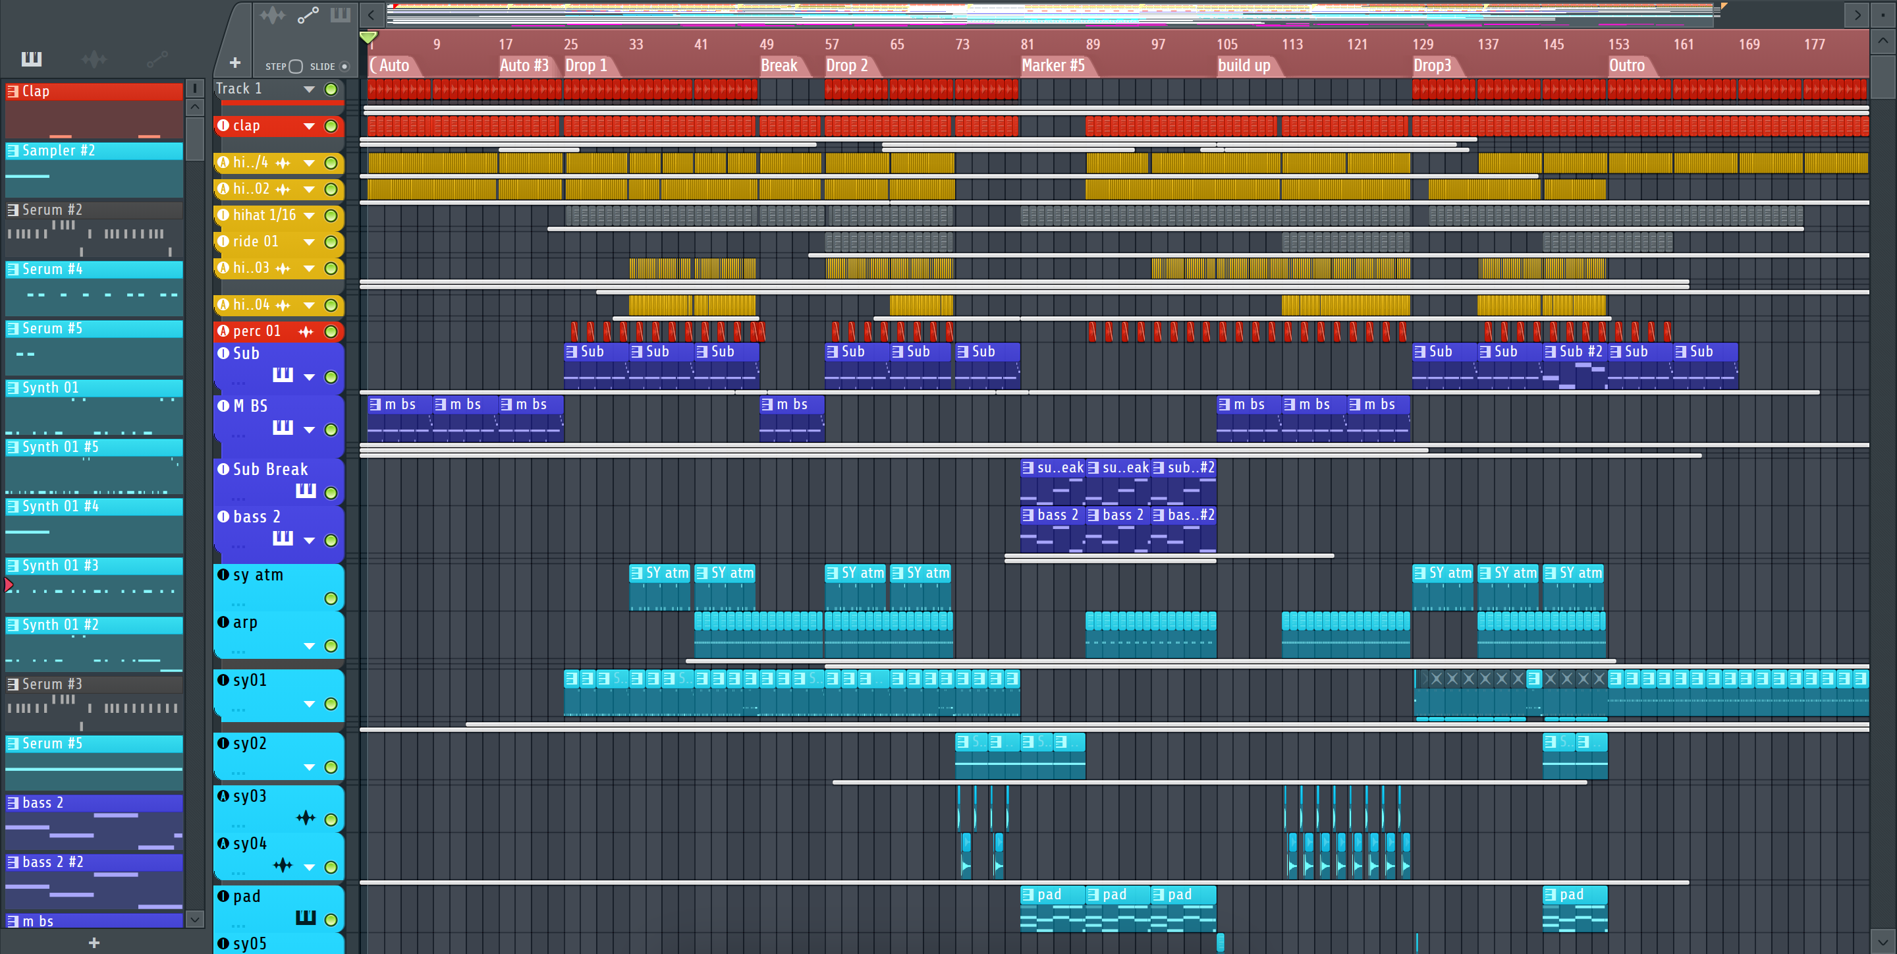Viewport: 1897px width, 954px height.
Task: Click waveform icon on sy03 track
Action: click(x=306, y=818)
